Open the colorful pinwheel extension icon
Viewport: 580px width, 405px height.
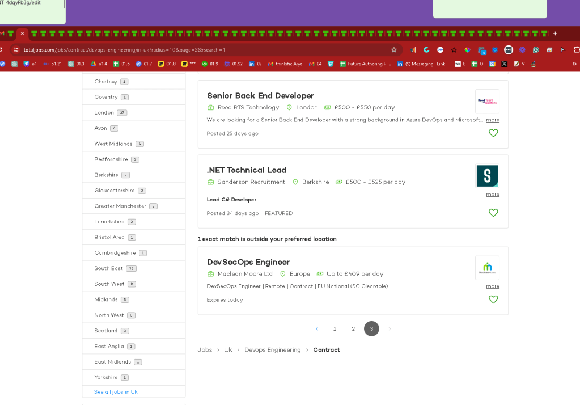click(468, 49)
